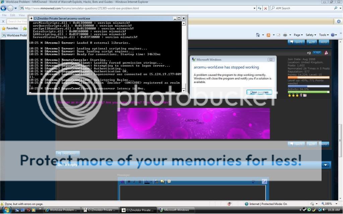Stop loading with the red X icon

265,8
